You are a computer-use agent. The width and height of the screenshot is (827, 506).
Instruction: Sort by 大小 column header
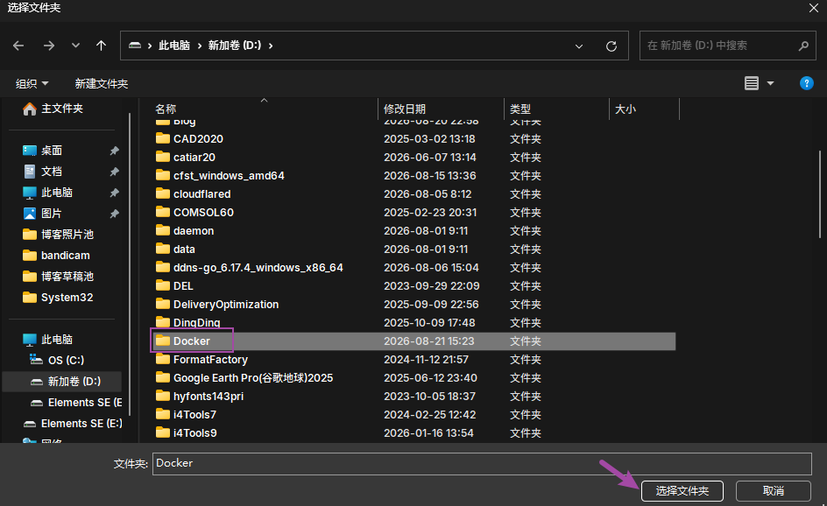[625, 109]
